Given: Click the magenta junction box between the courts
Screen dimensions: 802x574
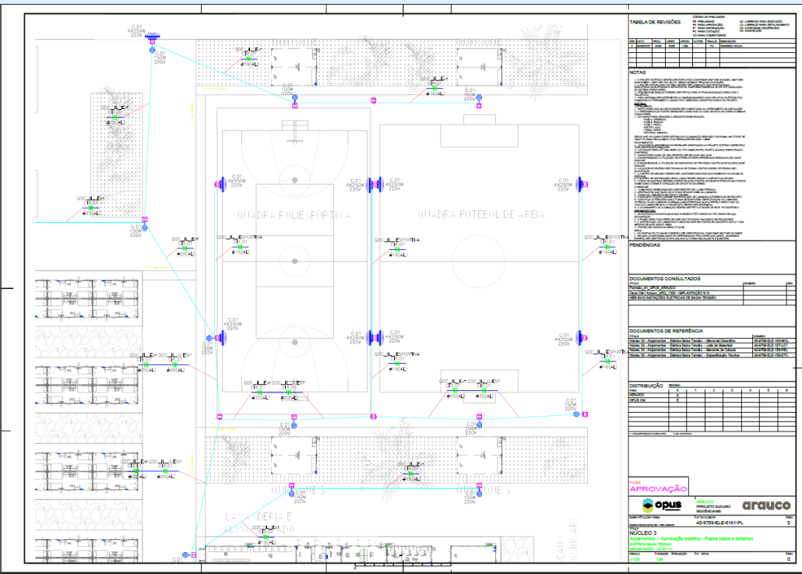Looking at the screenshot, I should click(x=373, y=101).
